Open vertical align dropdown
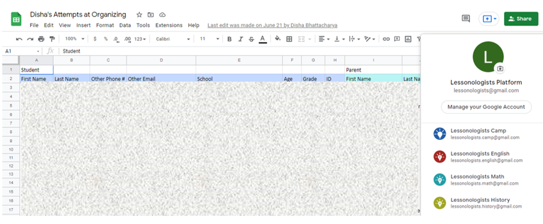The image size is (543, 224). click(338, 39)
